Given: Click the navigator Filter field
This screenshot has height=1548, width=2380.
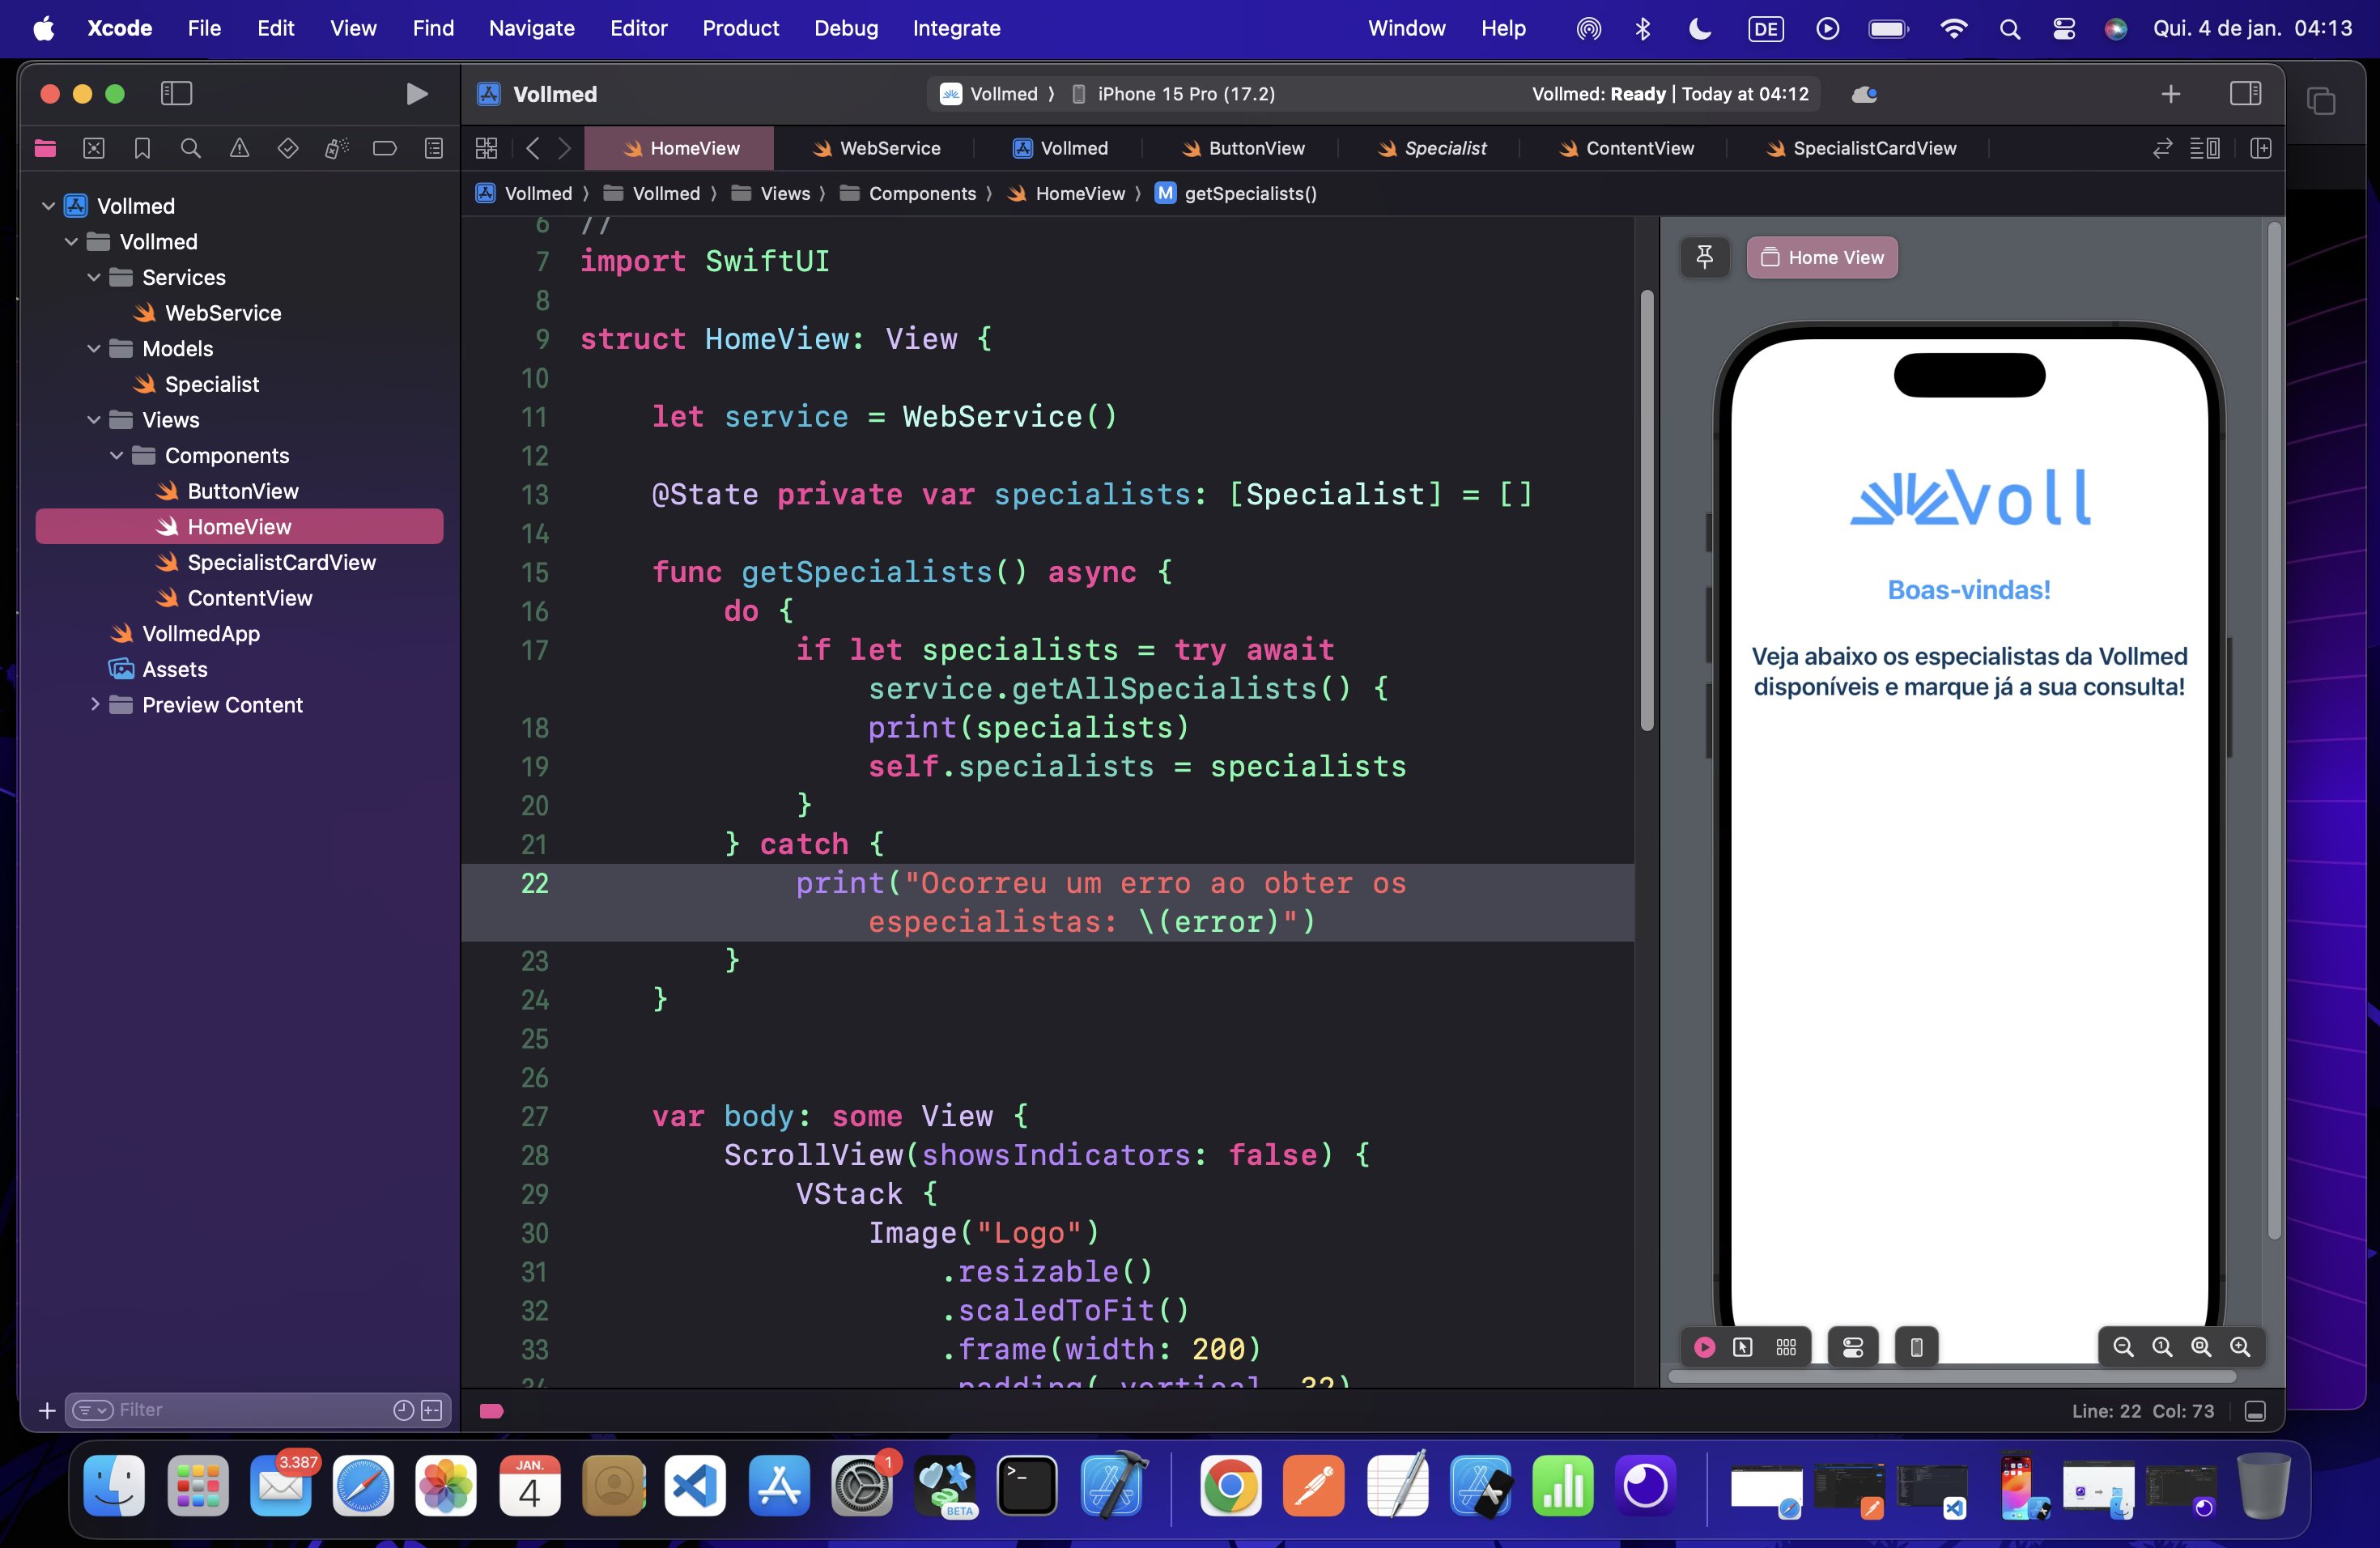Looking at the screenshot, I should coord(250,1409).
